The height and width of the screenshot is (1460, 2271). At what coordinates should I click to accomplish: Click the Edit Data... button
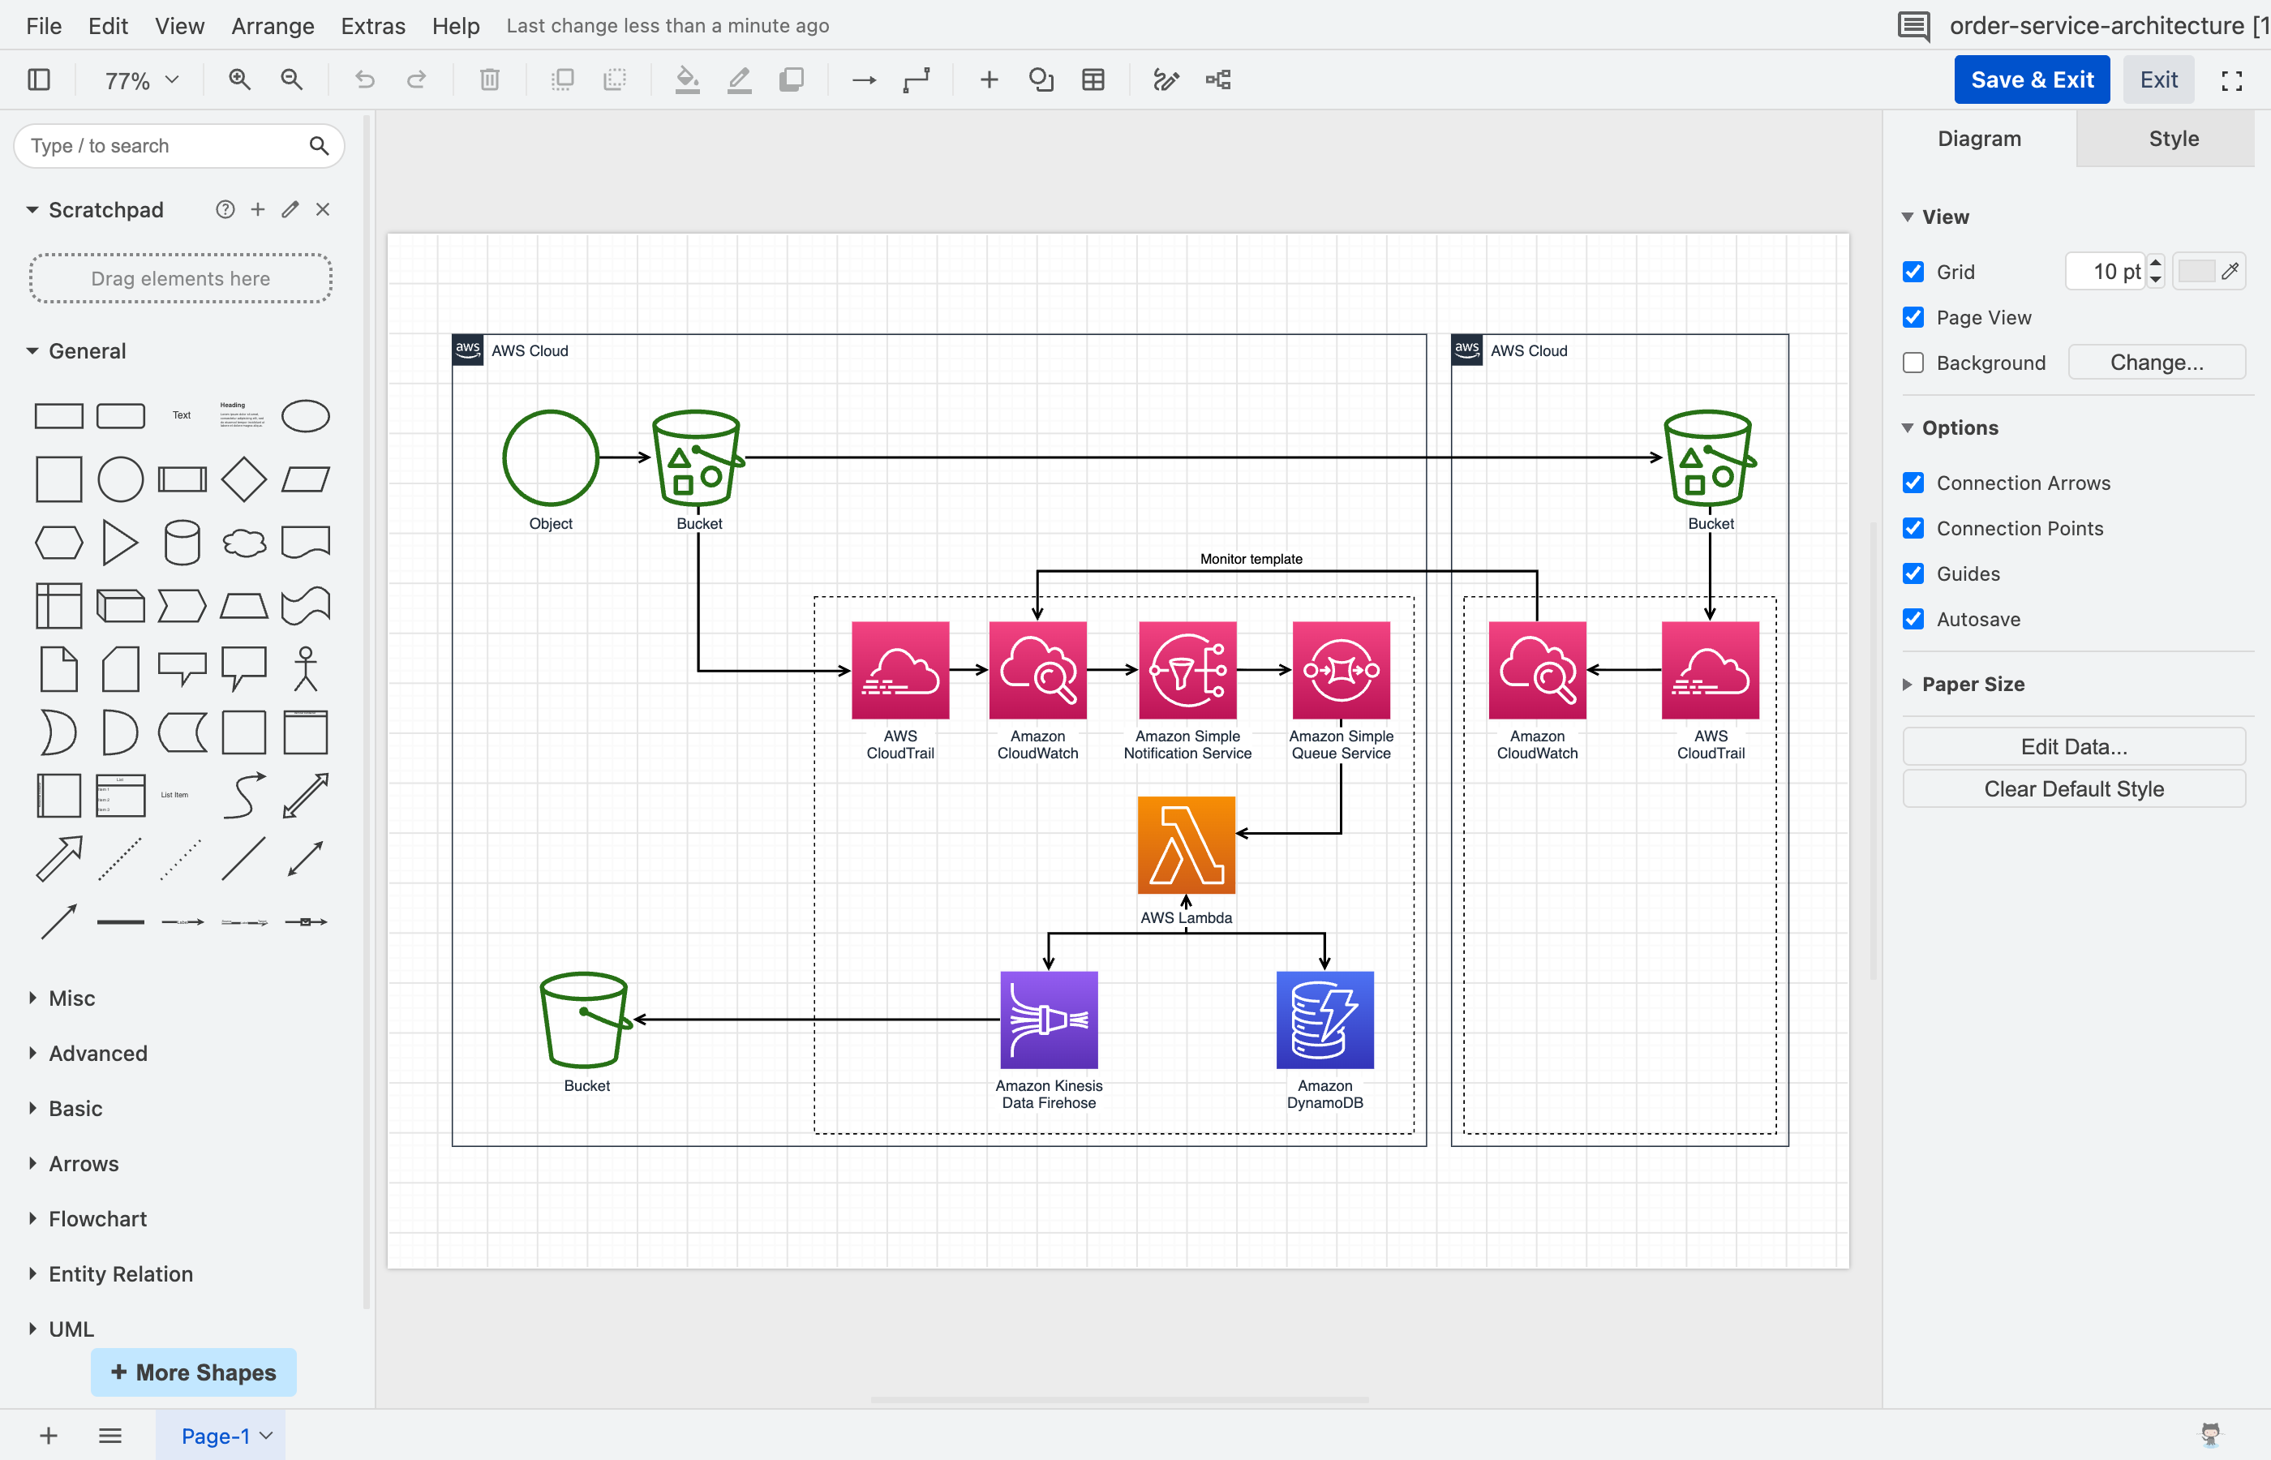point(2073,746)
